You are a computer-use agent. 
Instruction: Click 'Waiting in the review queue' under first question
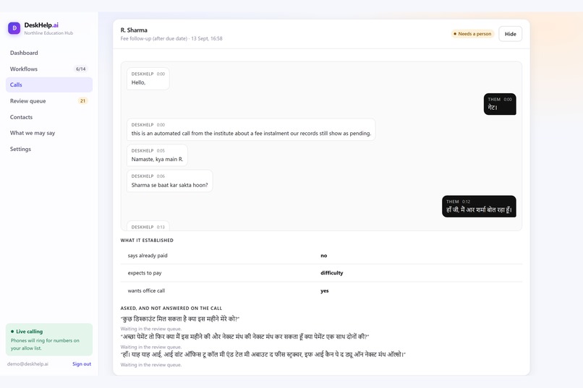point(151,329)
